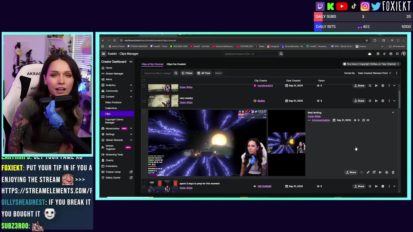Go back with the browser back arrow
The height and width of the screenshot is (232, 413).
point(103,41)
